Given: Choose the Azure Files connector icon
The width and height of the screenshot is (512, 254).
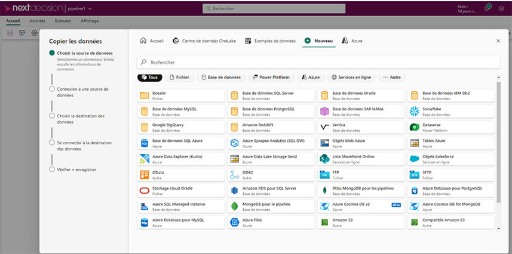Looking at the screenshot, I should (234, 222).
